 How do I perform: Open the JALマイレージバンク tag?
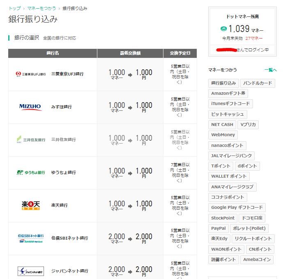(x=231, y=156)
